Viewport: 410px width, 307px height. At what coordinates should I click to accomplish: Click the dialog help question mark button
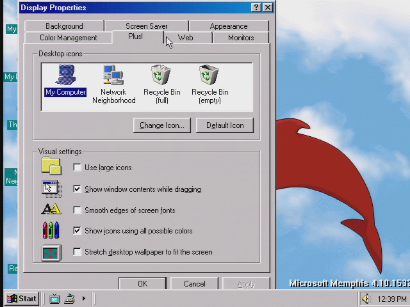(256, 8)
